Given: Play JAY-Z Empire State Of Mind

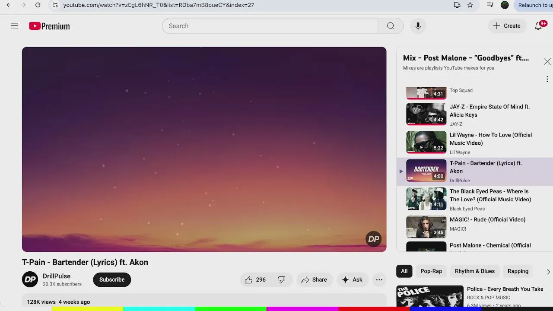Looking at the screenshot, I should tap(489, 111).
